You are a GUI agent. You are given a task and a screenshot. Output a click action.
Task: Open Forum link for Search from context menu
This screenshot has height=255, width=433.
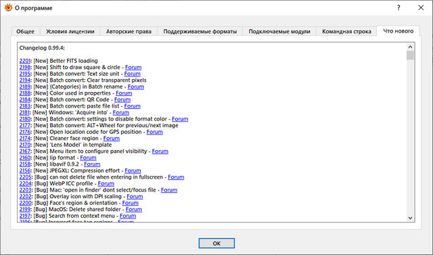pyautogui.click(x=128, y=216)
